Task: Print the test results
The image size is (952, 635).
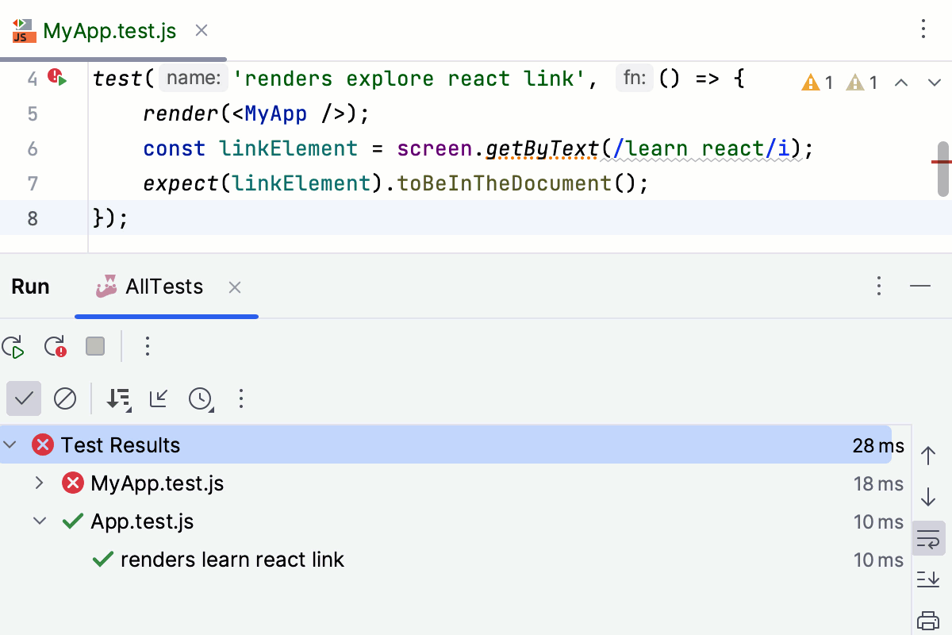Action: coord(928,620)
